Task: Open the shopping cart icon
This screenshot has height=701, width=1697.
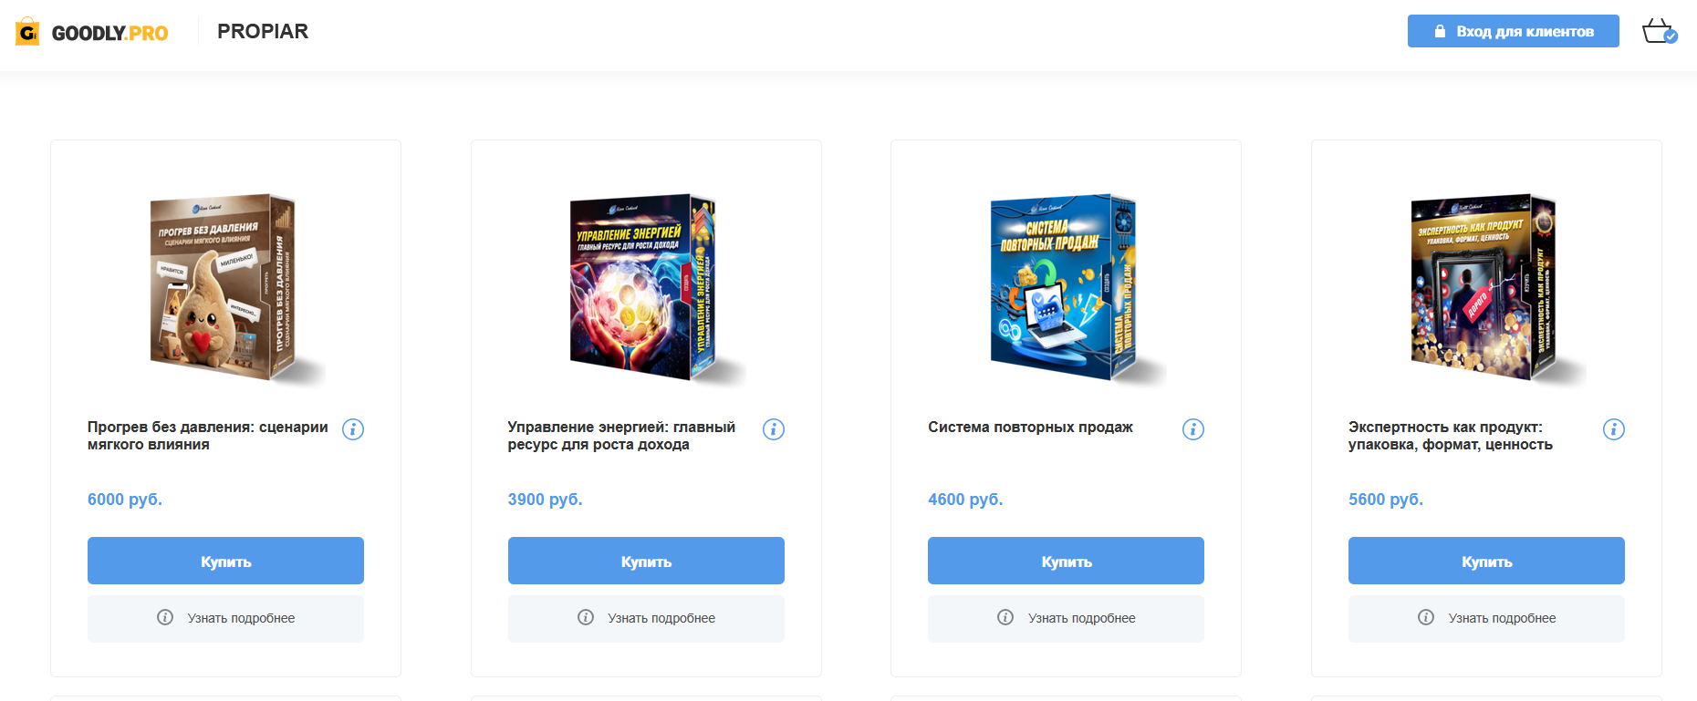Action: coord(1660,31)
